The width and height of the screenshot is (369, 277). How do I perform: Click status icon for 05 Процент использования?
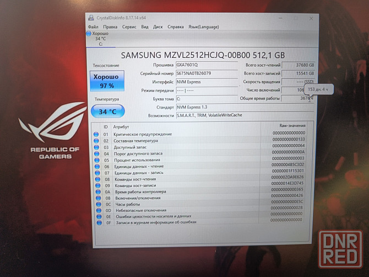pos(97,160)
